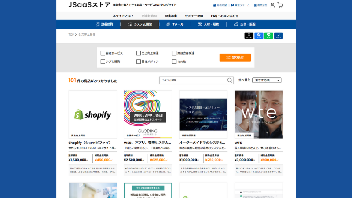Open the user account icon
Viewport: 352px width, 198px height.
click(272, 5)
